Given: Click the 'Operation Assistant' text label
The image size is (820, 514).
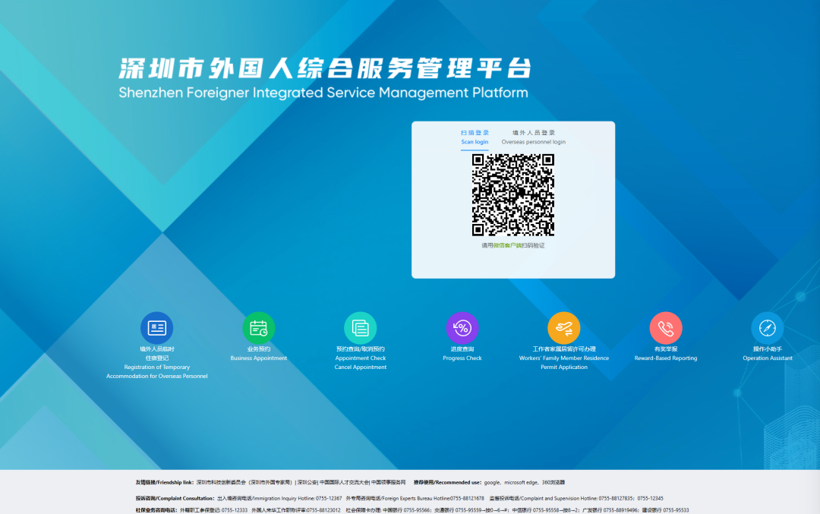Looking at the screenshot, I should [767, 358].
